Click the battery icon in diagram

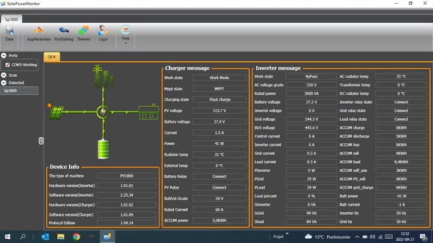coord(103,149)
